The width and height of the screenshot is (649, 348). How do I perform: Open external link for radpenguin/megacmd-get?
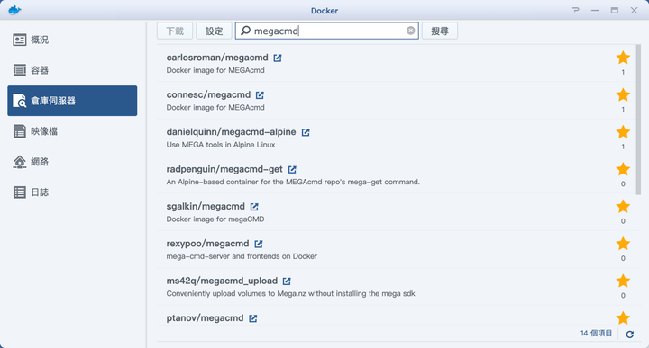point(292,169)
